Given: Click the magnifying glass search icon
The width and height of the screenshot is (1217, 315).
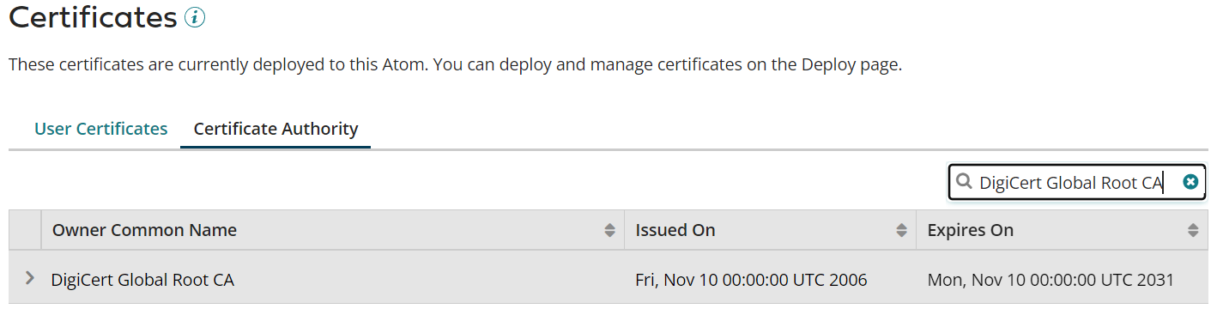Looking at the screenshot, I should pyautogui.click(x=965, y=182).
